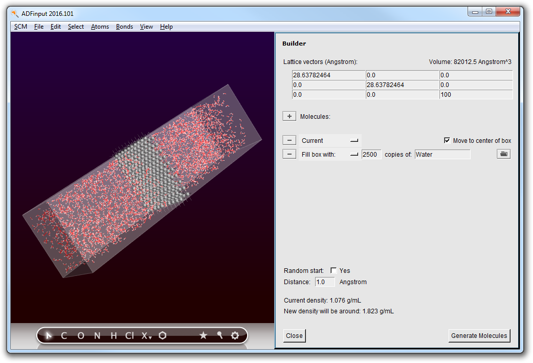Open the Bonds menu
Screen dimensions: 533x363
124,27
